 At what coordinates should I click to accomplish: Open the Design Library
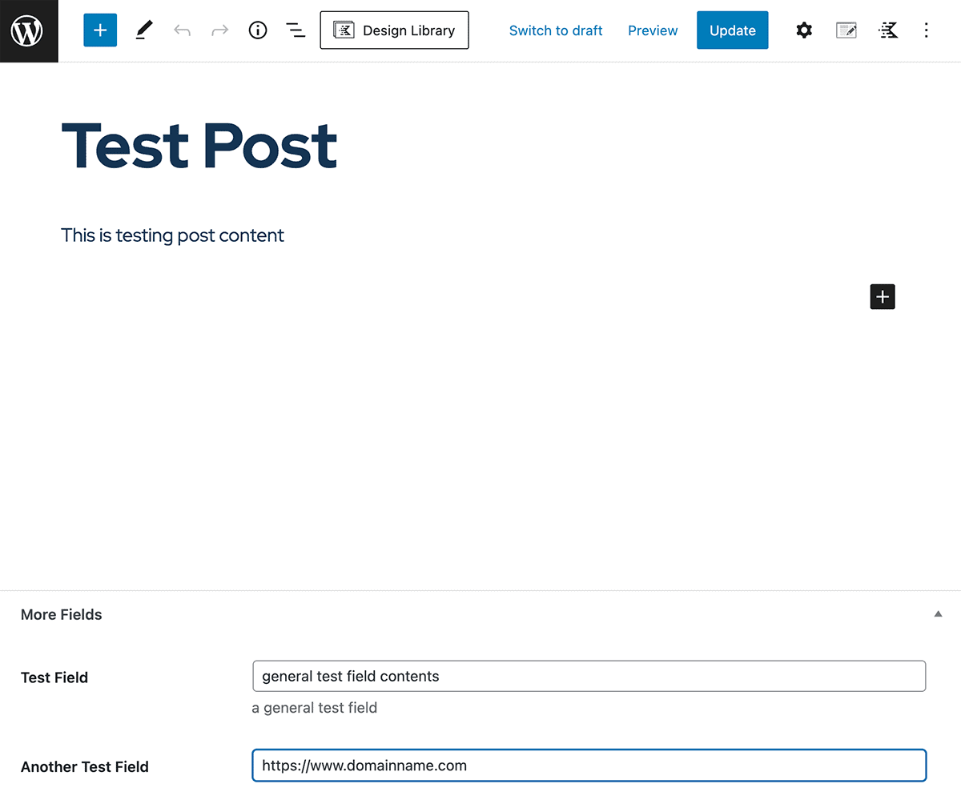pyautogui.click(x=394, y=30)
